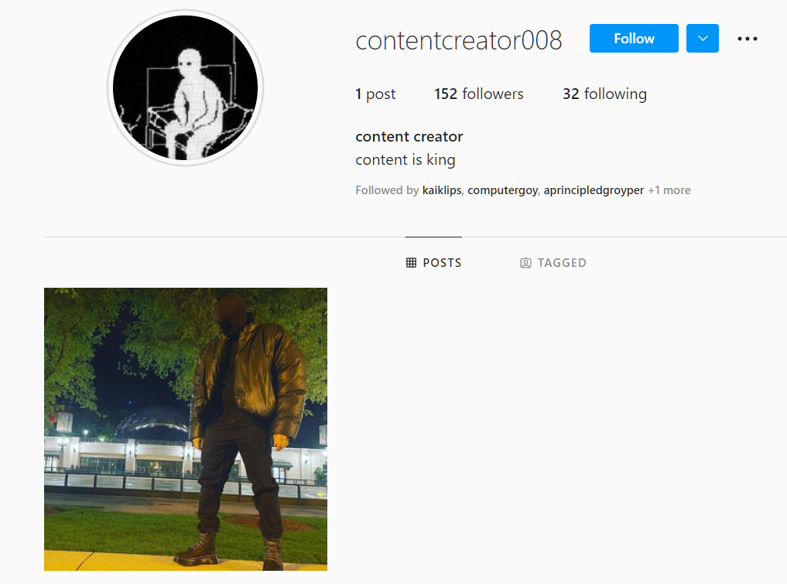This screenshot has height=584, width=787.
Task: Open the leather jacket post thumbnail
Action: point(186,429)
